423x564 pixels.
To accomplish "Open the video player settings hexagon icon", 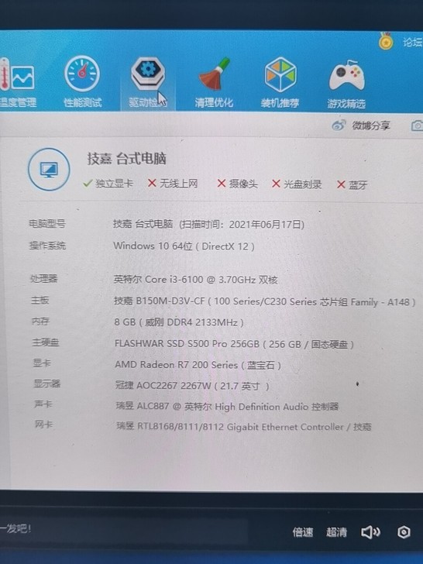I will [x=404, y=532].
